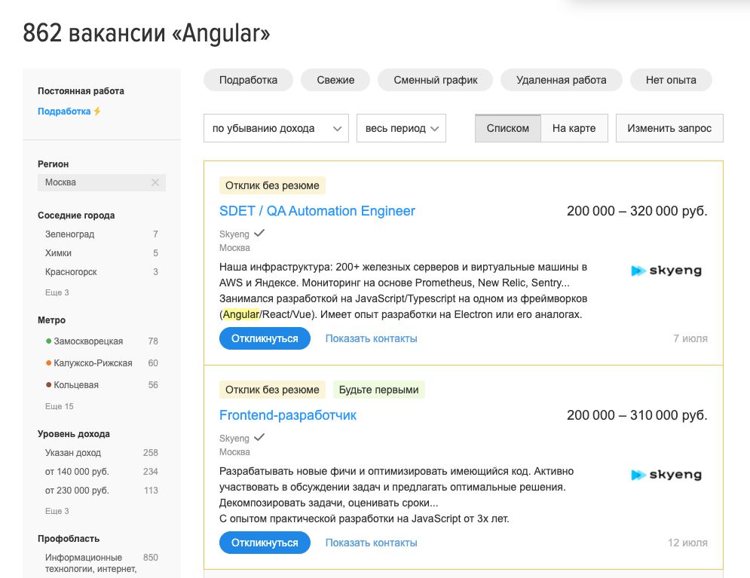750x578 pixels.
Task: Show contacts for the Frontend-разработчик vacancy
Action: pyautogui.click(x=371, y=543)
